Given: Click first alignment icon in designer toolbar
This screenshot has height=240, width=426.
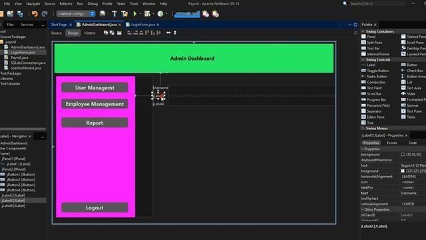Looking at the screenshot, I should [x=130, y=33].
